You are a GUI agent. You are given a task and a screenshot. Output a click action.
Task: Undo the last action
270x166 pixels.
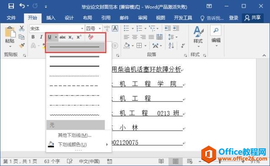pos(22,6)
